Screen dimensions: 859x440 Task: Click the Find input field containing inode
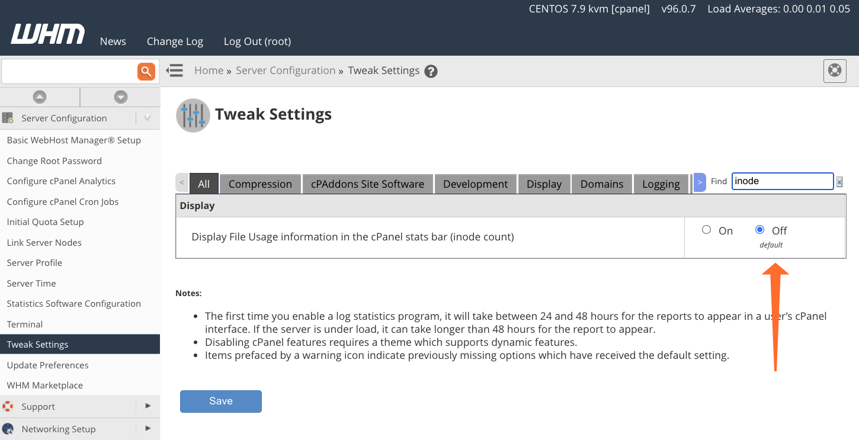coord(782,181)
